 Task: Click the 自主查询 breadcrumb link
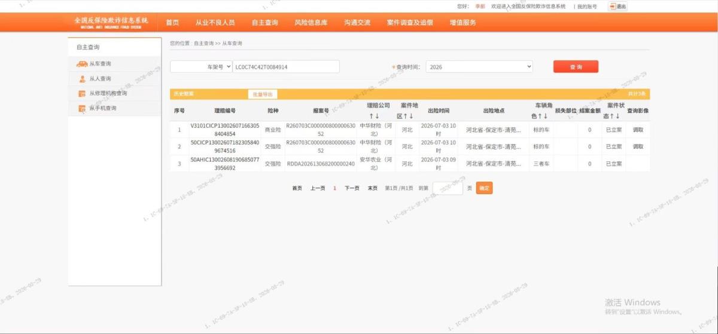point(203,44)
